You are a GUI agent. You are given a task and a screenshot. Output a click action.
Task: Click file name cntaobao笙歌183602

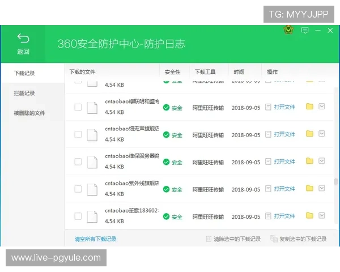click(x=132, y=210)
